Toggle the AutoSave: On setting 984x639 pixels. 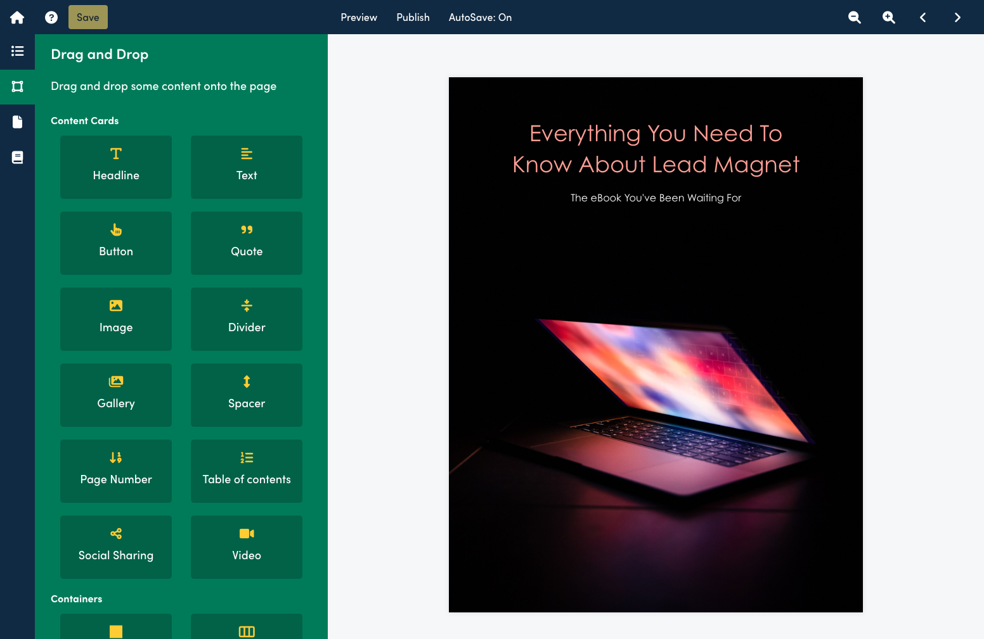[x=480, y=17]
